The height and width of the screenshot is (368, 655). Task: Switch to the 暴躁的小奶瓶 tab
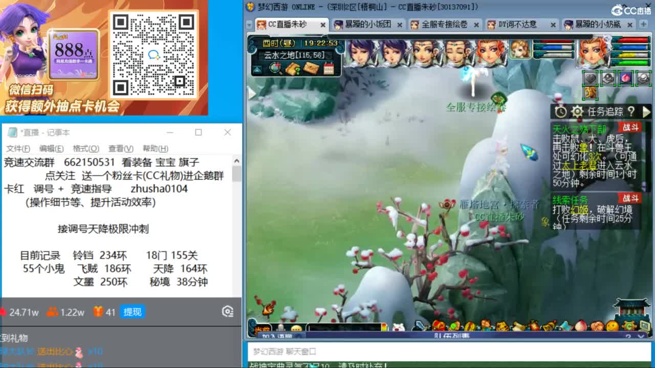[x=598, y=24]
